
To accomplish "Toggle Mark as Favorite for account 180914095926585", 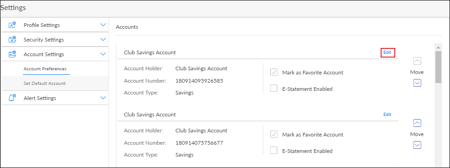I will point(274,73).
